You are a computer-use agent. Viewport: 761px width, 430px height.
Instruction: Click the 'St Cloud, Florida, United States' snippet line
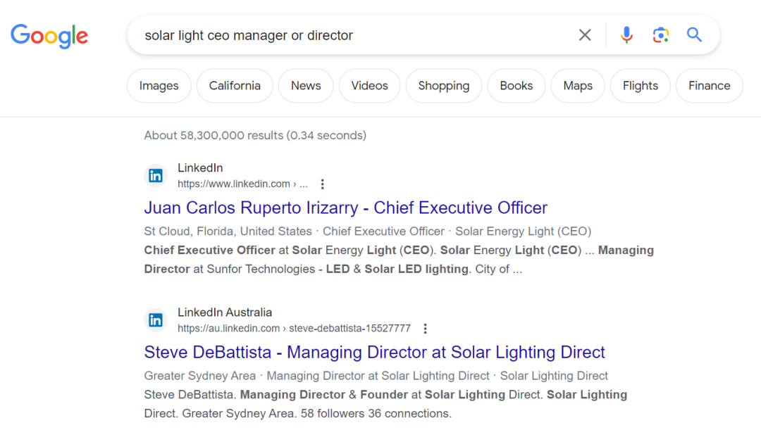(367, 232)
